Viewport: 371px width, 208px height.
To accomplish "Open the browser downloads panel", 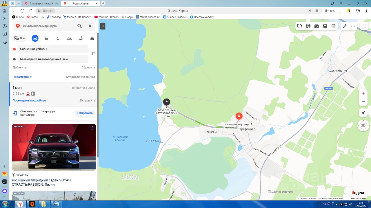I will pos(367,11).
